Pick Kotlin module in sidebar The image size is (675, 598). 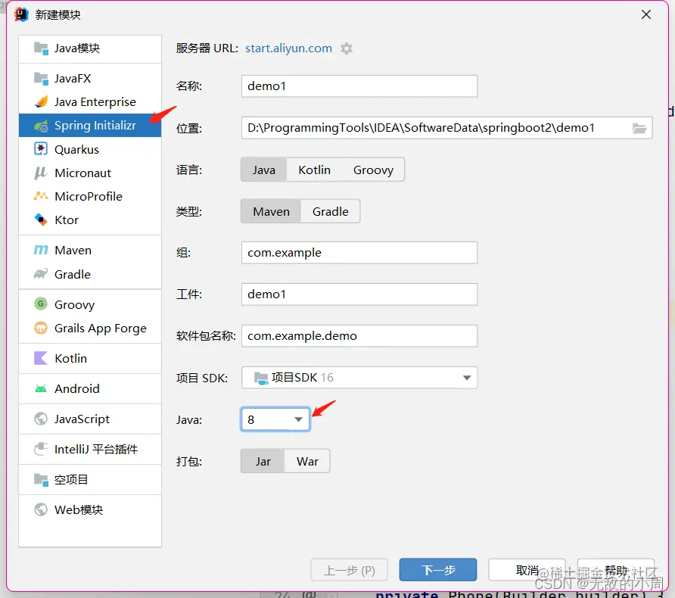point(90,358)
